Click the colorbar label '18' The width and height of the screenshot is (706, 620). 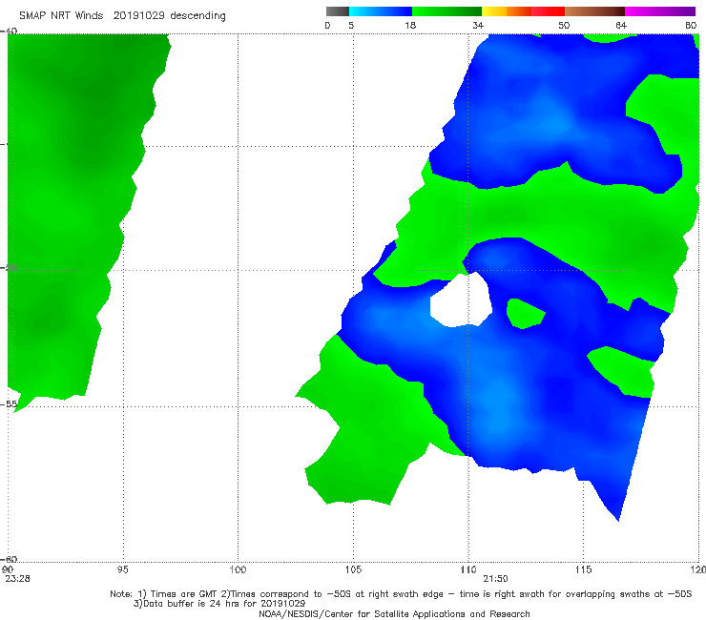tap(410, 26)
